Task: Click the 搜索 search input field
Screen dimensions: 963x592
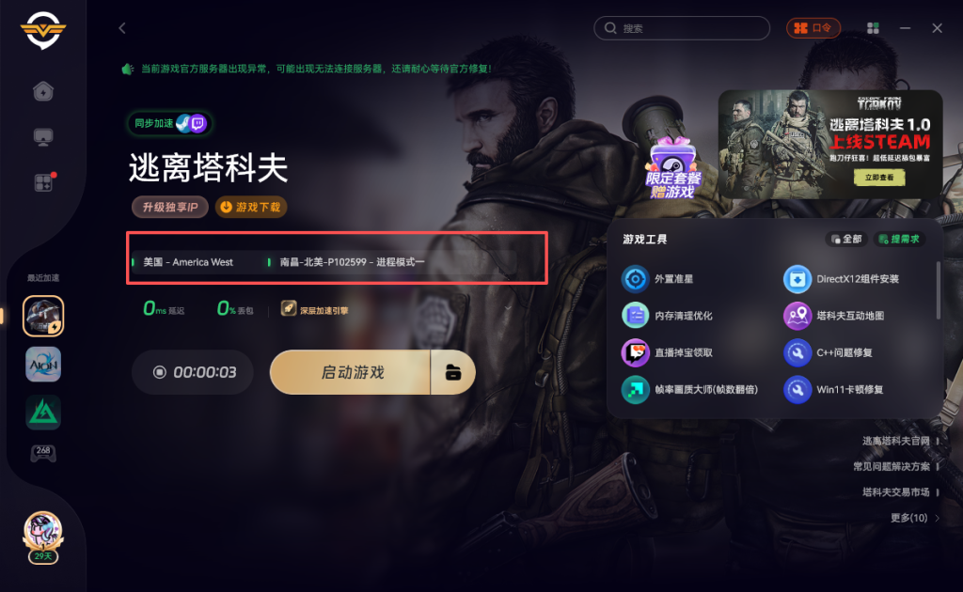Action: pyautogui.click(x=682, y=28)
